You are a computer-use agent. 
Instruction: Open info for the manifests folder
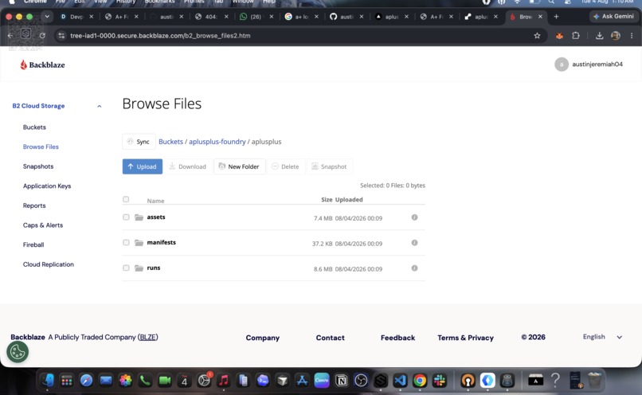pyautogui.click(x=414, y=243)
